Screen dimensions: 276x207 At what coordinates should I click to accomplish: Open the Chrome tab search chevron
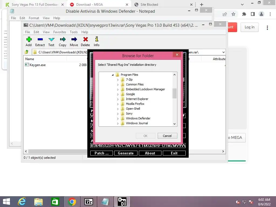click(242, 5)
